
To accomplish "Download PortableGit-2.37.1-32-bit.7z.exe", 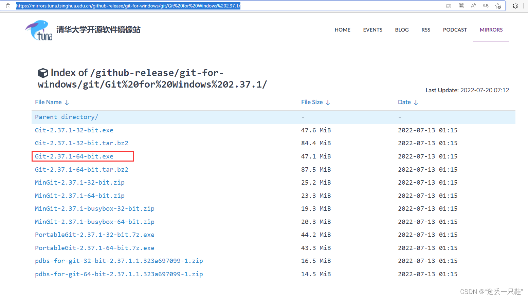I will pyautogui.click(x=95, y=235).
